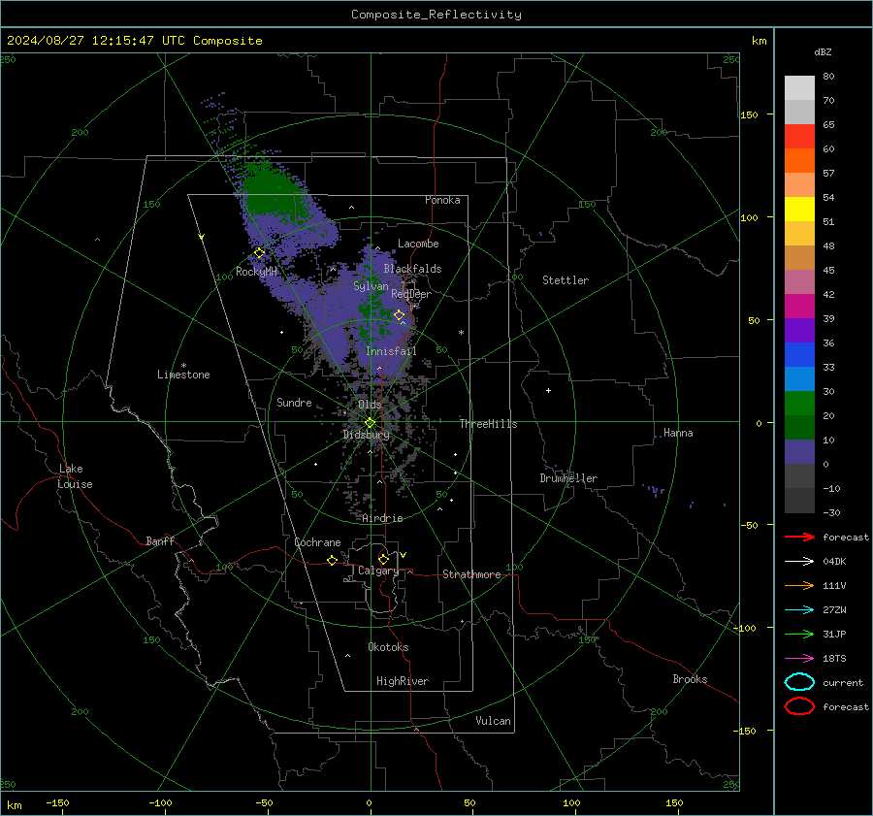Click the Lacombe city label

pyautogui.click(x=418, y=244)
